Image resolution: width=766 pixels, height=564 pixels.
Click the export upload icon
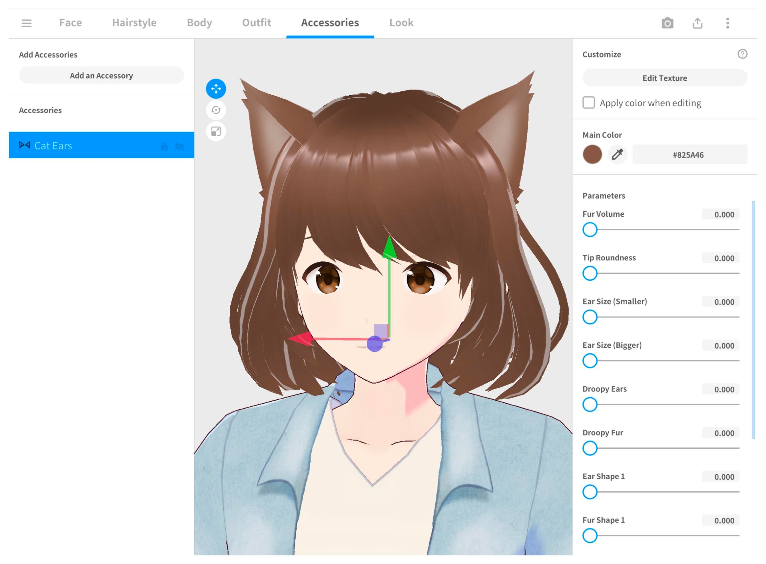point(697,23)
